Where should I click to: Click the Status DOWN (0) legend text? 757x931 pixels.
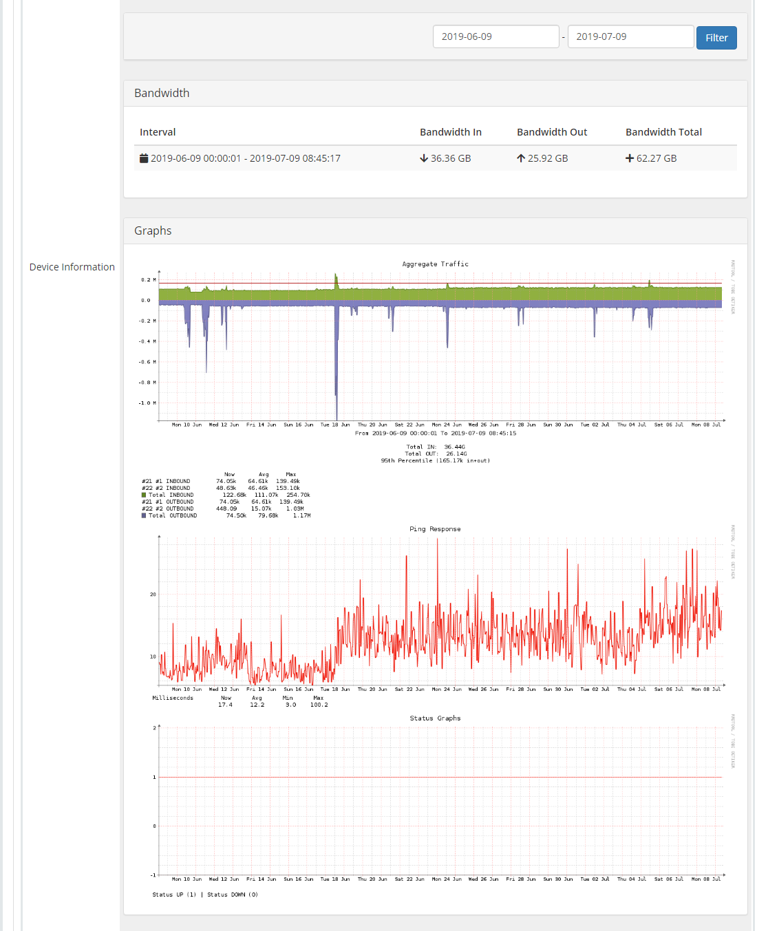point(233,895)
